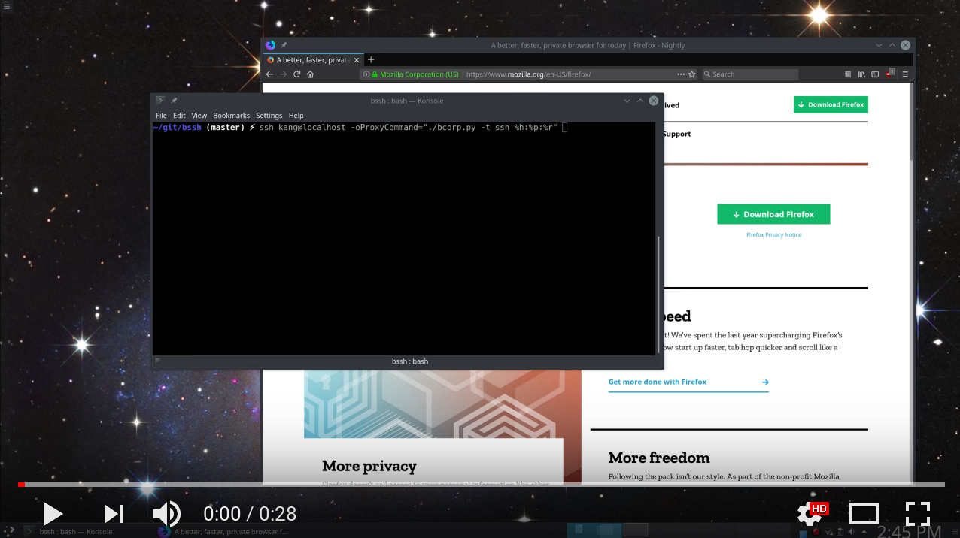This screenshot has height=538, width=960.
Task: Click the Firefox home icon
Action: [310, 74]
